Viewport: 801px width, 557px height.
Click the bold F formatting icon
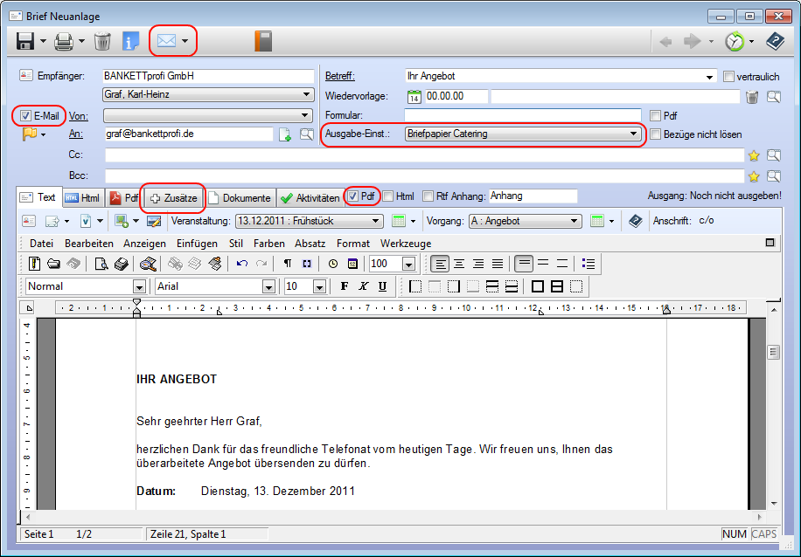(x=344, y=286)
